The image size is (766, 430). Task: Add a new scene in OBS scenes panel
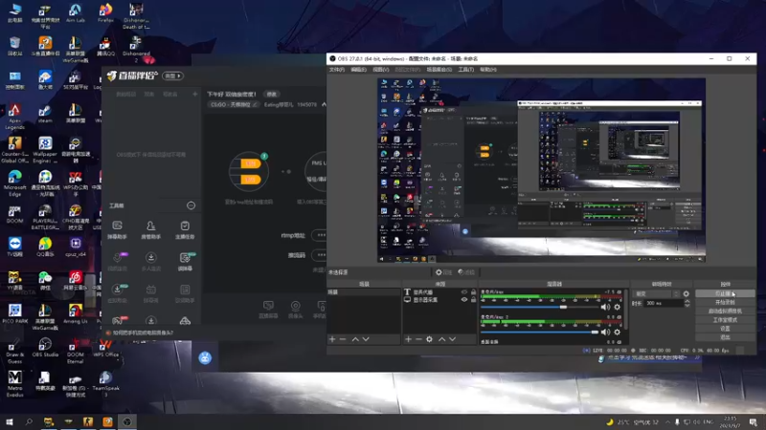(332, 339)
